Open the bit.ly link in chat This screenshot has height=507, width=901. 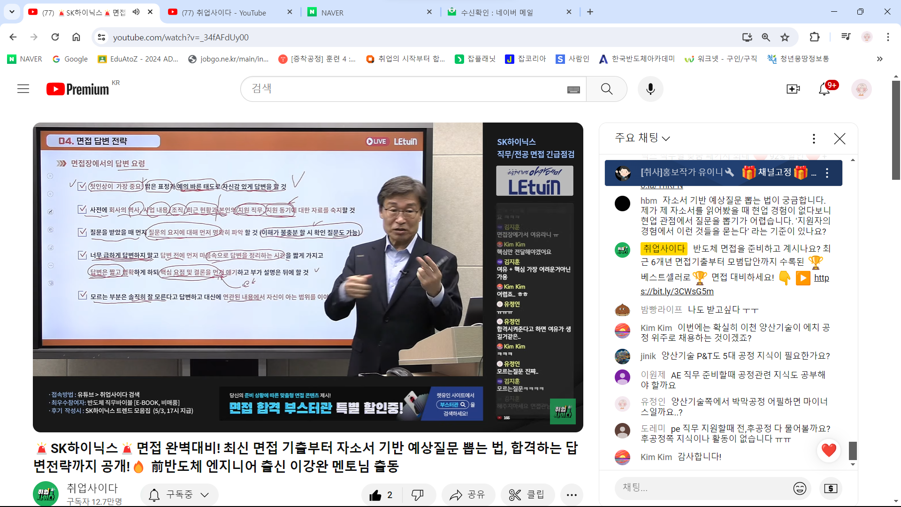click(x=677, y=291)
